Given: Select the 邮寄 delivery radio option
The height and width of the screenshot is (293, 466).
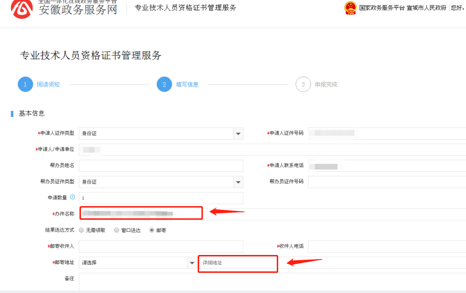Looking at the screenshot, I should click(152, 231).
